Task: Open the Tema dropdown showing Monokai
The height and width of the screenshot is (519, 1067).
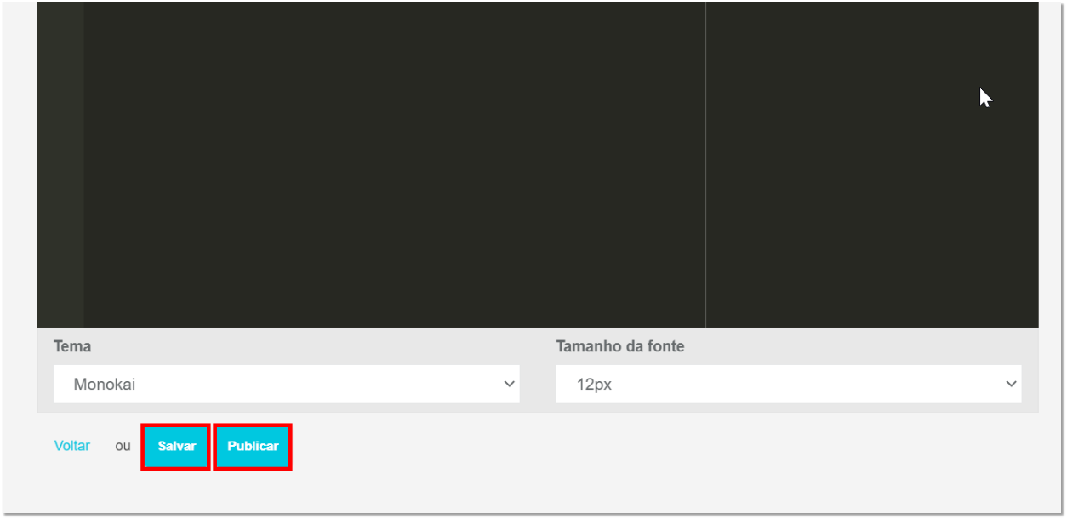Action: pyautogui.click(x=286, y=384)
